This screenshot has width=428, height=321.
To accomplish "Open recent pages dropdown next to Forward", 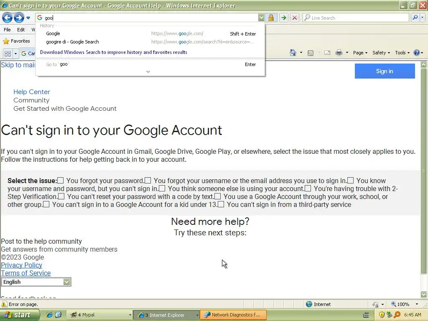I will click(28, 18).
